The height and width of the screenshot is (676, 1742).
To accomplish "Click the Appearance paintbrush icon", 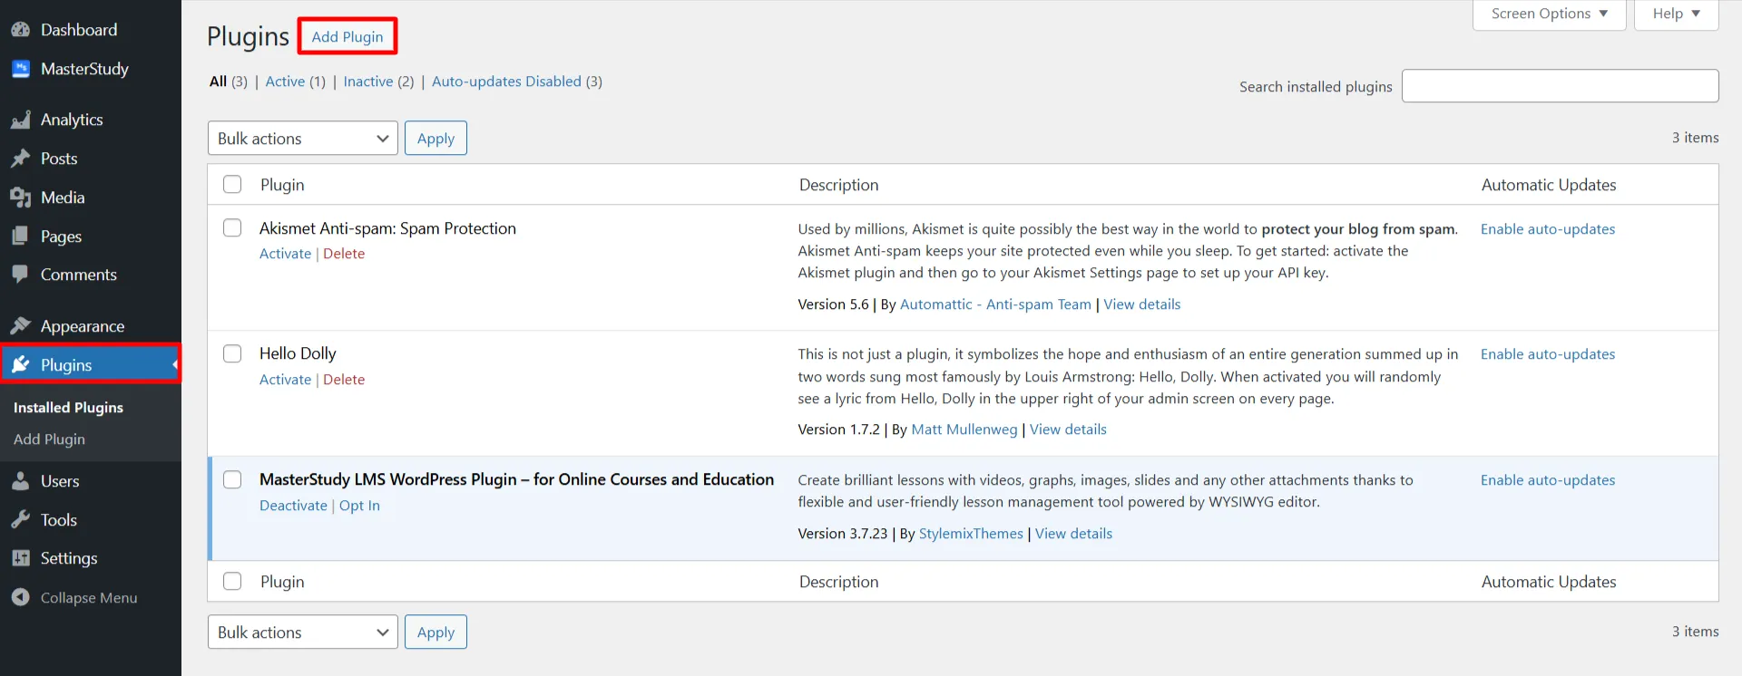I will click(21, 326).
